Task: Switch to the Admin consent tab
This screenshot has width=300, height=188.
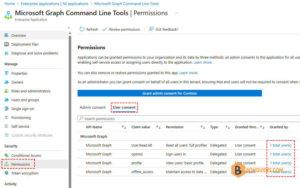Action: click(93, 107)
